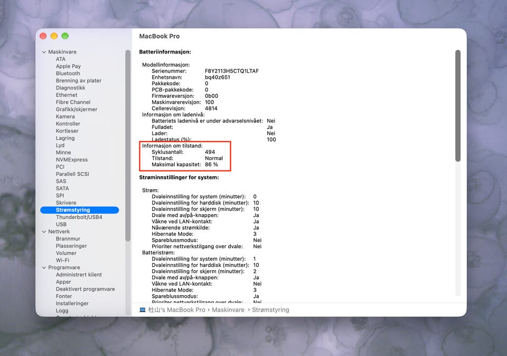The height and width of the screenshot is (356, 507).
Task: Click the serial number F8Y2113H5CTQ1LTAF
Action: (x=232, y=71)
